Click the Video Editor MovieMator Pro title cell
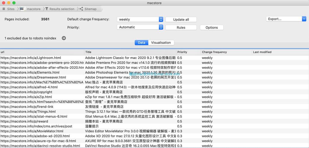 [130, 131]
